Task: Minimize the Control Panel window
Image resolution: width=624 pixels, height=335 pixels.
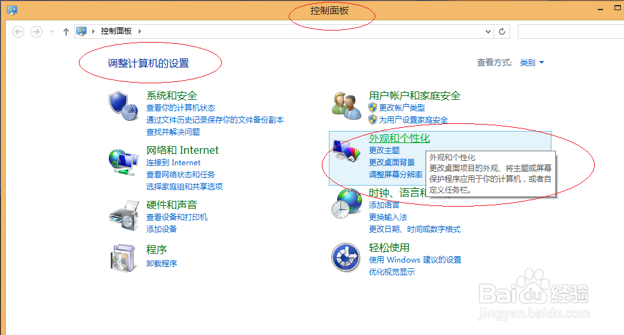Action: point(600,9)
